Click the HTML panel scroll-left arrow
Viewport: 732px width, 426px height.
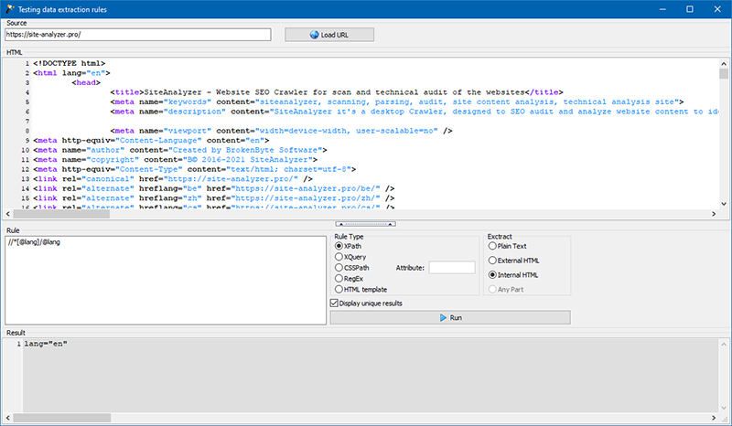tap(8, 214)
